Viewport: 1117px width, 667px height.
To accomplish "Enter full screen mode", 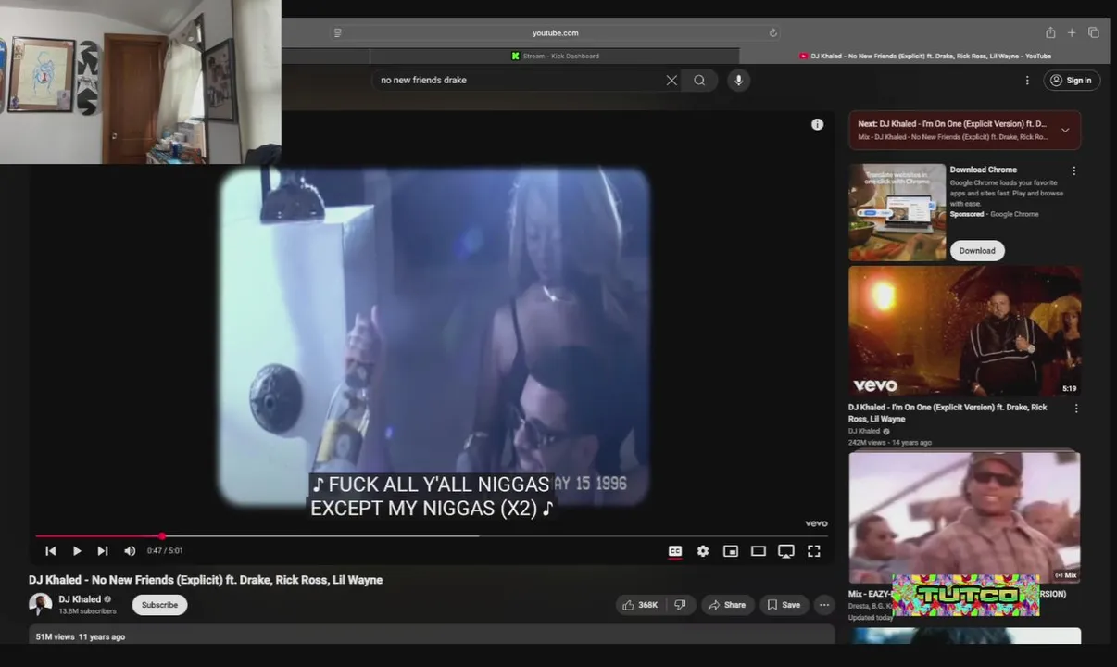I will tap(814, 551).
